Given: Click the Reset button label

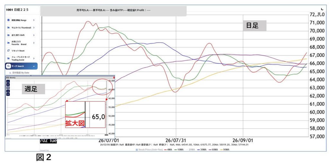Looking at the screenshot, I should coord(18,51).
